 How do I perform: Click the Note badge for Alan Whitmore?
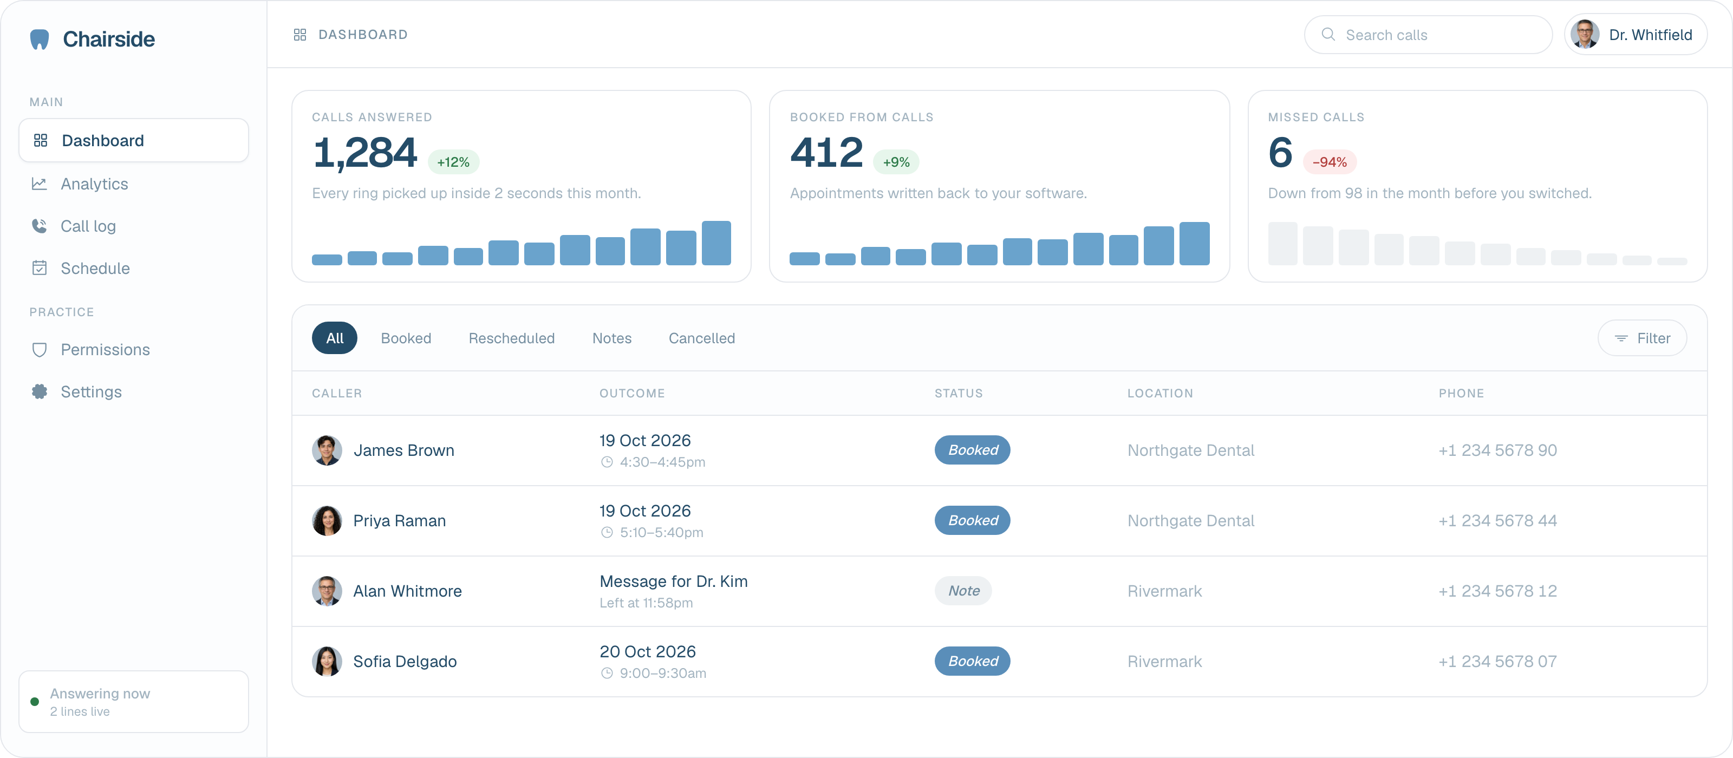[x=963, y=591]
